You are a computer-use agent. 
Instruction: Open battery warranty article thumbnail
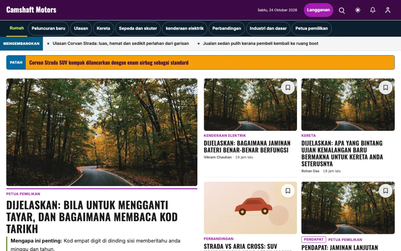click(x=250, y=105)
